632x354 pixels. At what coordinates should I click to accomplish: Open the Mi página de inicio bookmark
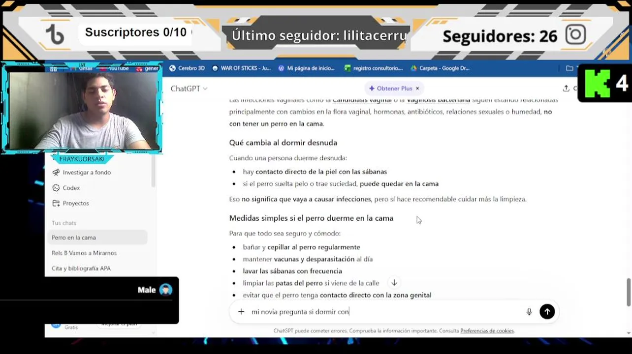click(x=306, y=68)
